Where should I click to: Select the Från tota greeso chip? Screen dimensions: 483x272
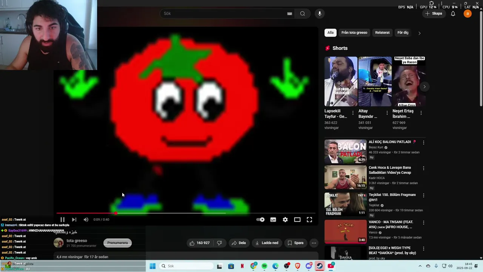(354, 32)
